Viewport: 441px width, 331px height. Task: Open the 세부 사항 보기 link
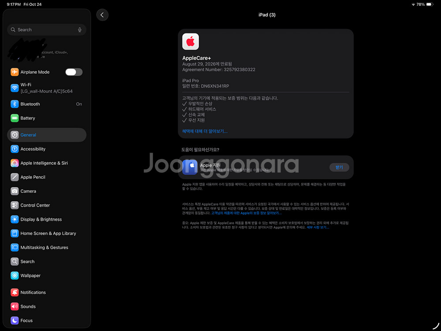click(x=318, y=227)
